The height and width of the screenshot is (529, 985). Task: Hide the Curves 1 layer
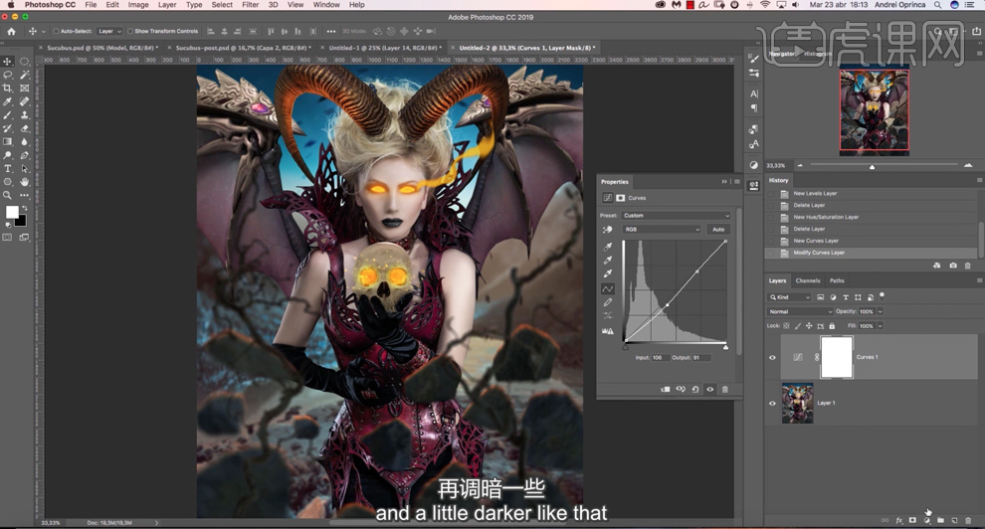772,357
